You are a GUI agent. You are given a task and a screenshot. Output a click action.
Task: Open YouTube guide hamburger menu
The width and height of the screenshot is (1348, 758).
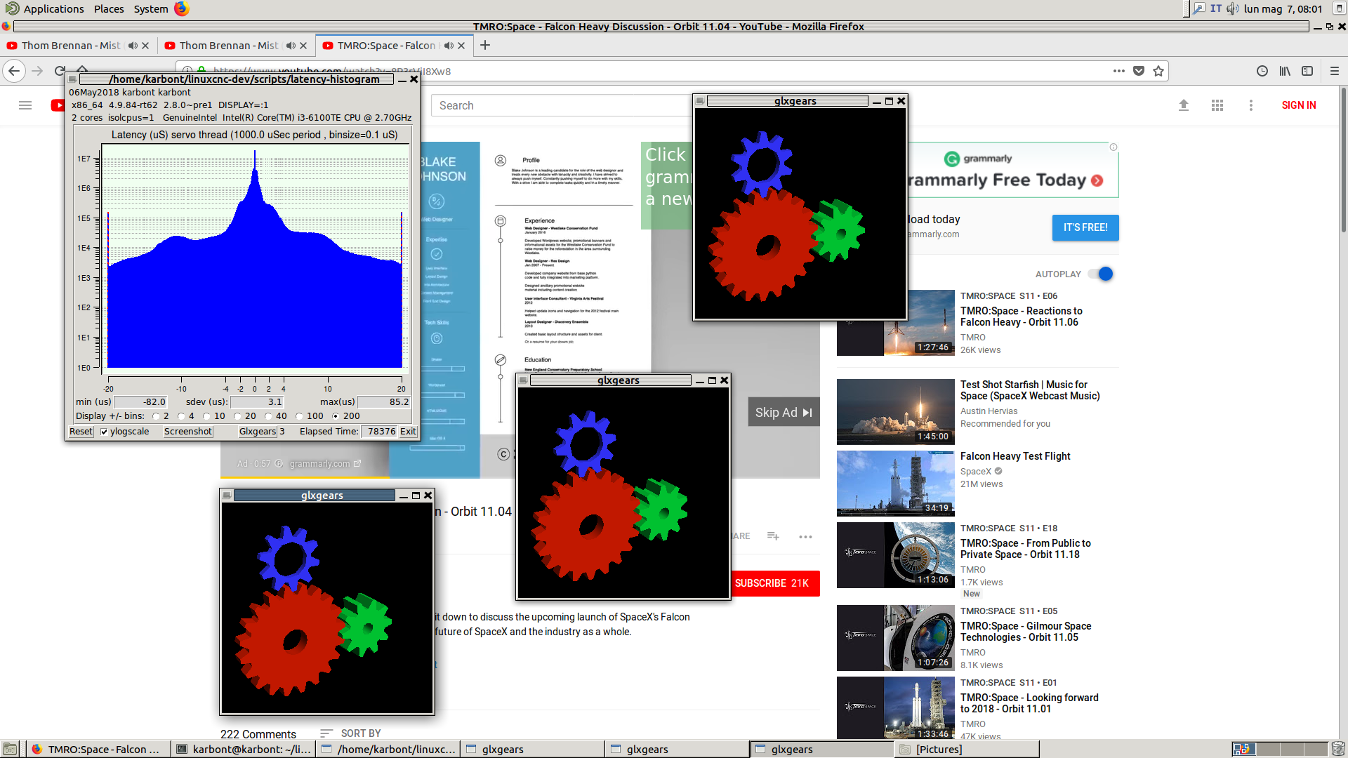tap(25, 105)
